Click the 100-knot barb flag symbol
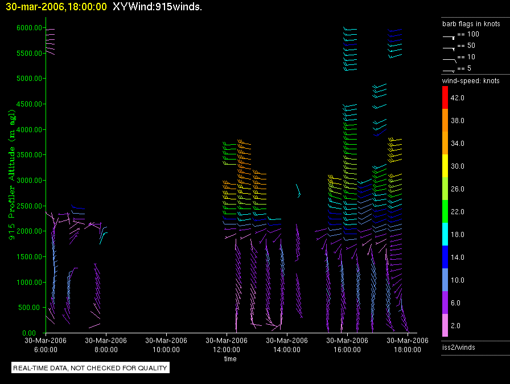Image resolution: width=510 pixels, height=384 pixels. click(449, 35)
